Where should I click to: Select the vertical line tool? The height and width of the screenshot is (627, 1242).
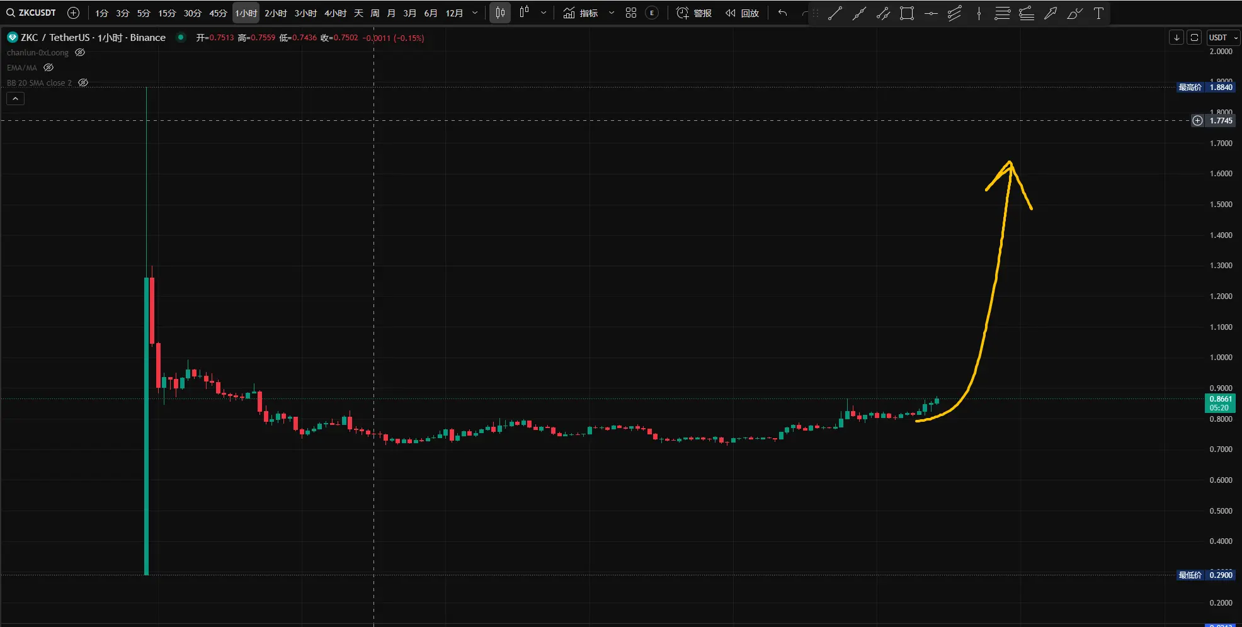click(979, 13)
